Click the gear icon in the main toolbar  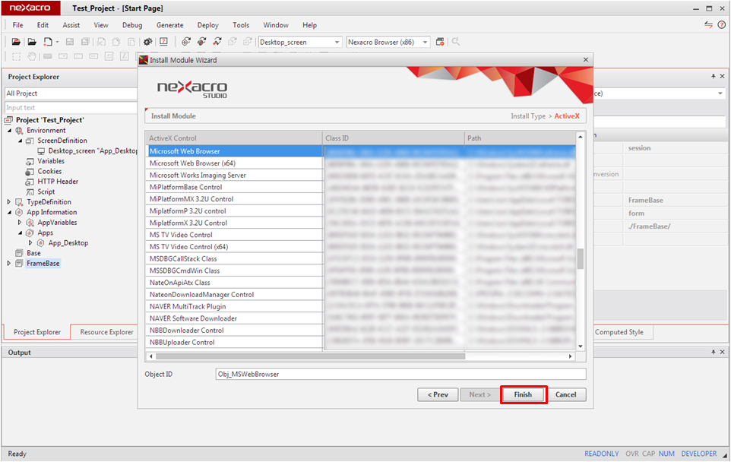(x=147, y=42)
